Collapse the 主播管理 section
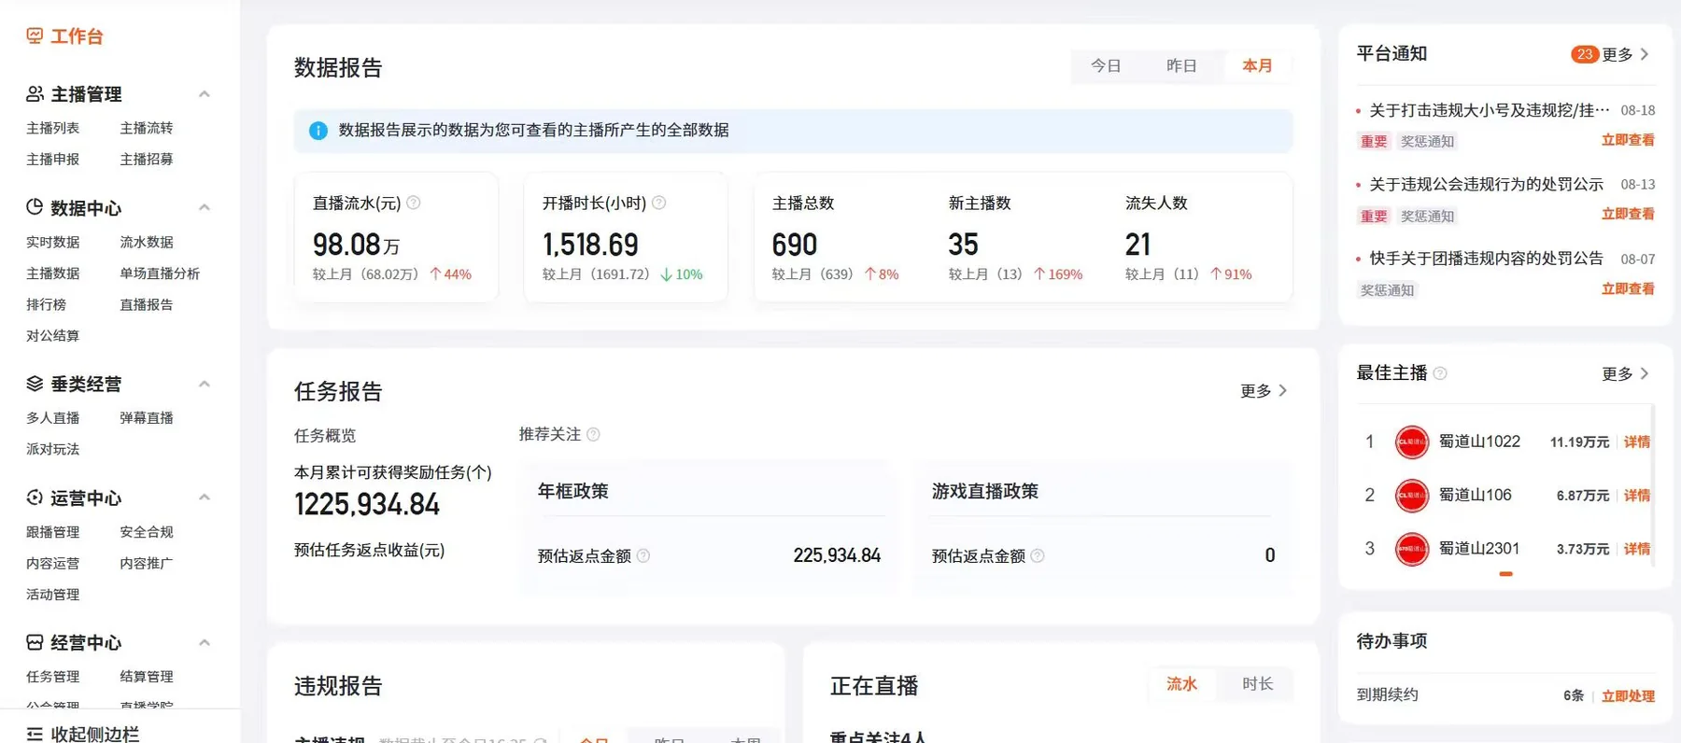The image size is (1681, 743). (x=205, y=94)
